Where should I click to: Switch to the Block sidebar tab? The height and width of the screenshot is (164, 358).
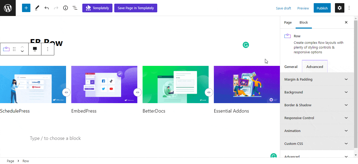coord(304,22)
